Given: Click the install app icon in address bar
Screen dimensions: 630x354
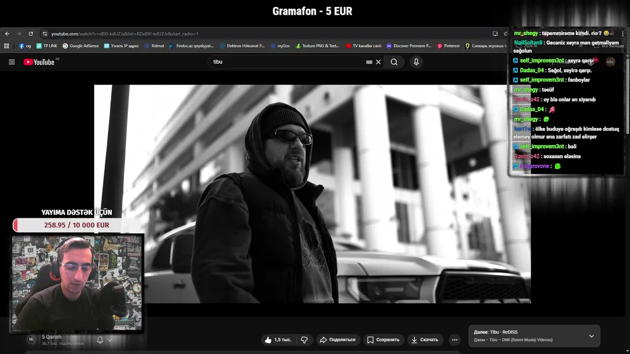Looking at the screenshot, I should point(495,34).
